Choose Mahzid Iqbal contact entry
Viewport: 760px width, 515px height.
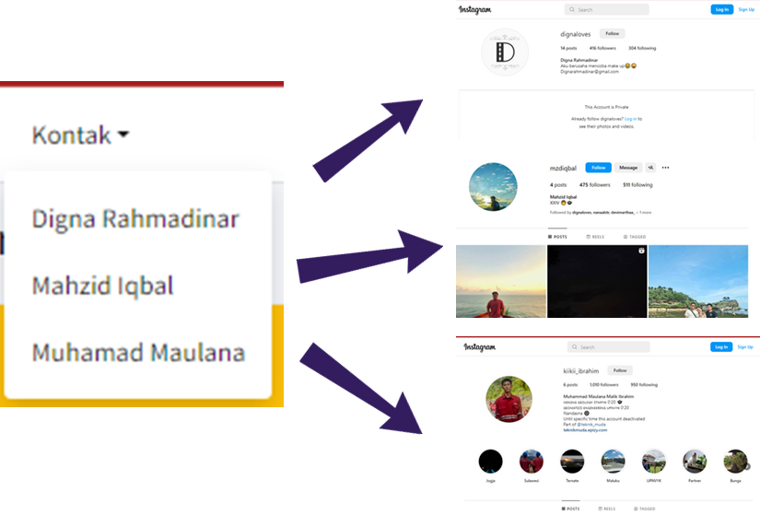[103, 286]
